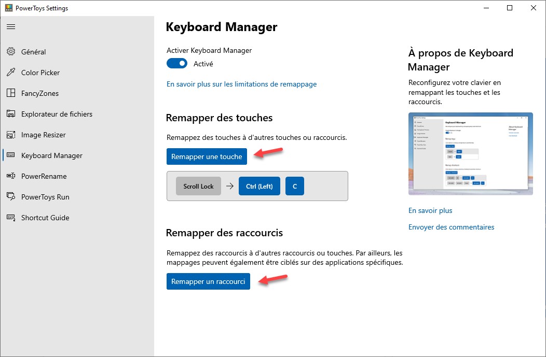Go to the FancyZones menu label
Screen dimensions: 546x357
click(40, 93)
